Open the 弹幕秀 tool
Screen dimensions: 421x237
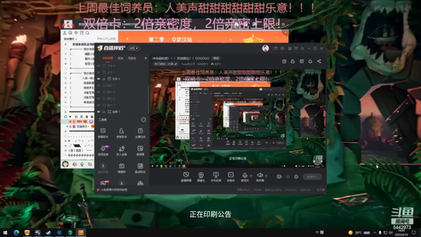click(x=122, y=168)
